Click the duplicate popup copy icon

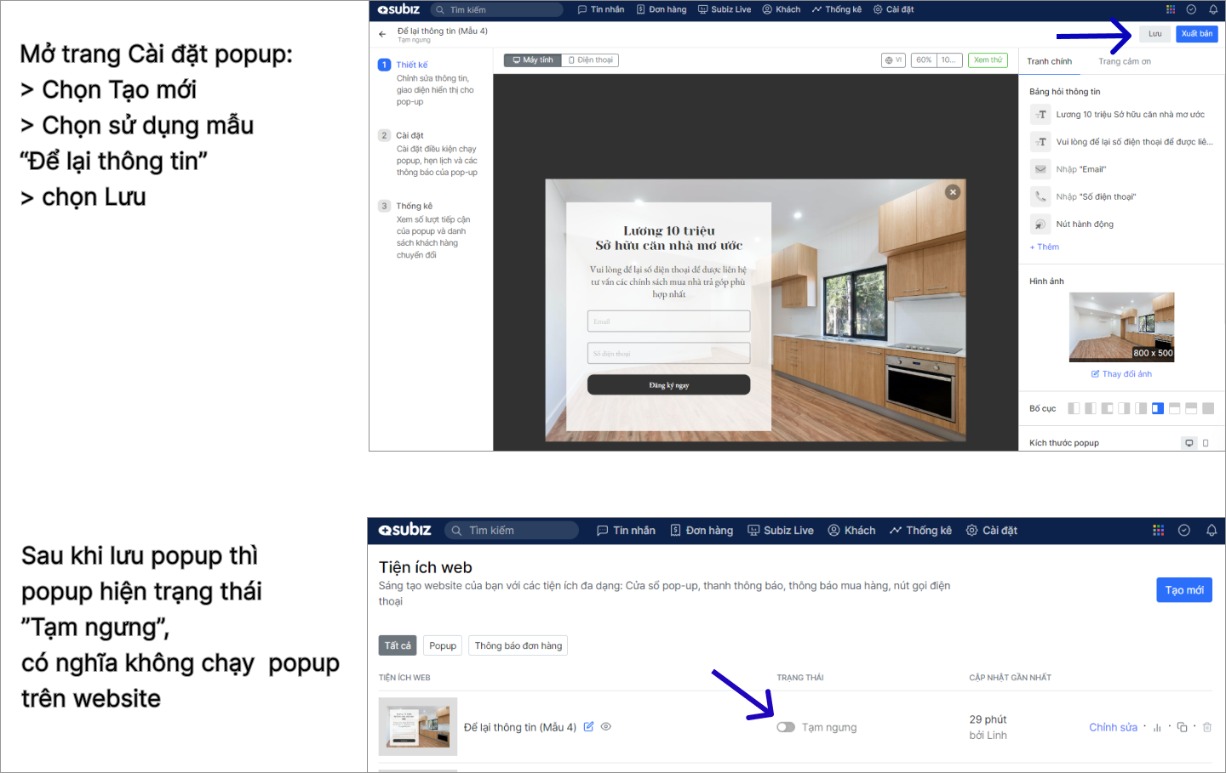coord(1182,728)
